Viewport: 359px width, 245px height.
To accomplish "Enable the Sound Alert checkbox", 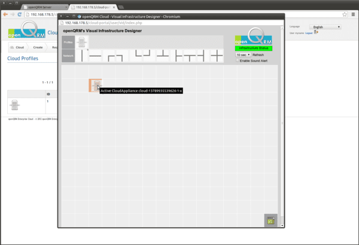I will click(x=238, y=60).
